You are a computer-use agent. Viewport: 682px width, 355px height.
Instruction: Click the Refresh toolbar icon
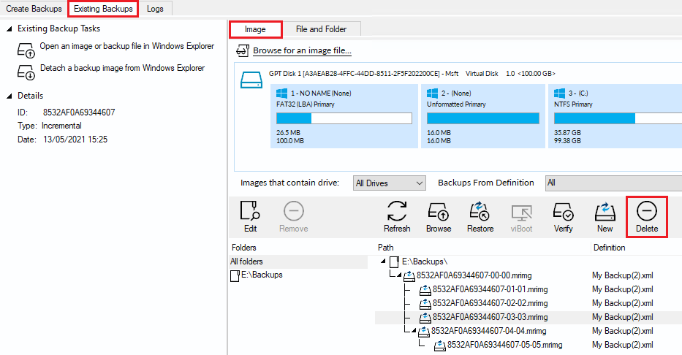point(397,216)
